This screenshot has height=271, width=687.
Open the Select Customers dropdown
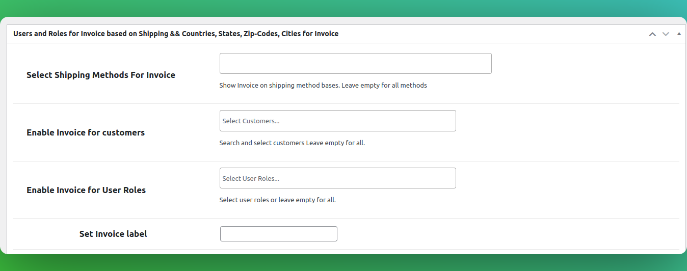pos(337,121)
